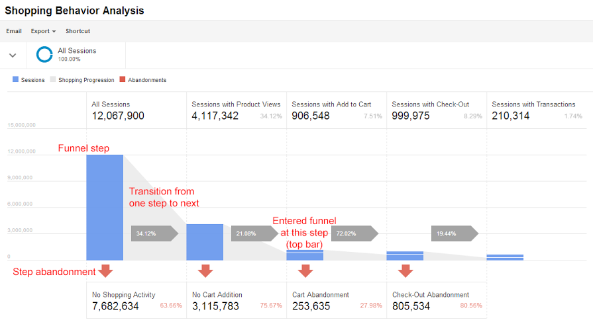The width and height of the screenshot is (593, 324).
Task: Click the Sessions with Product Views bar
Action: (205, 242)
